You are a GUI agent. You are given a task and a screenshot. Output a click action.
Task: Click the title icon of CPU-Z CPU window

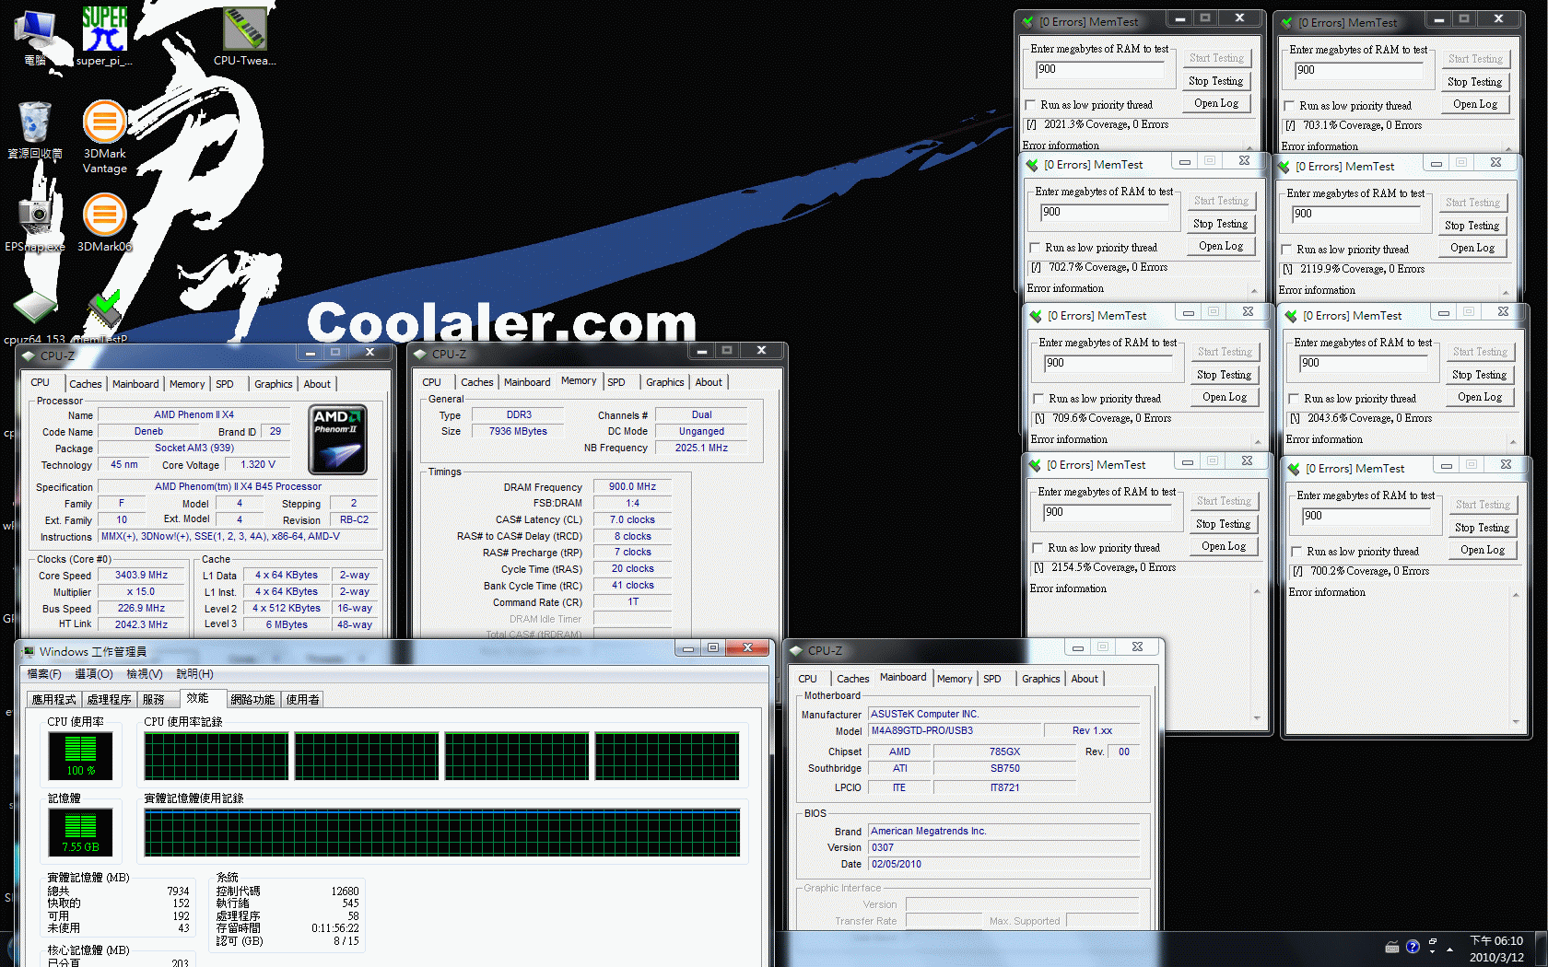click(x=29, y=355)
